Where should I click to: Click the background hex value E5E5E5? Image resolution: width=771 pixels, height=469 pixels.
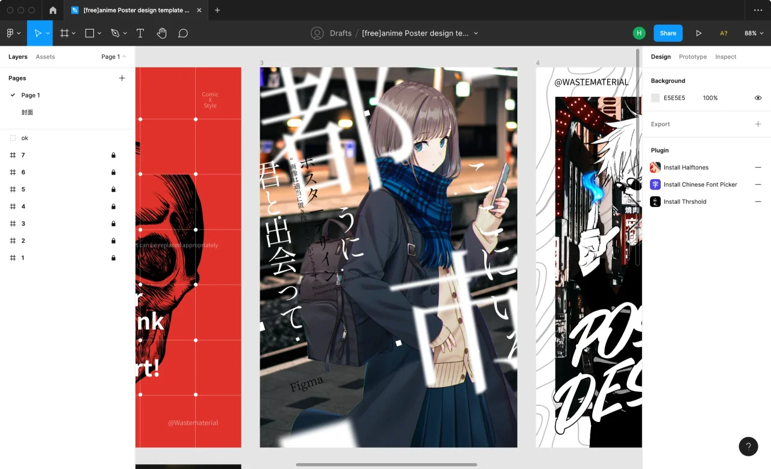coord(675,98)
